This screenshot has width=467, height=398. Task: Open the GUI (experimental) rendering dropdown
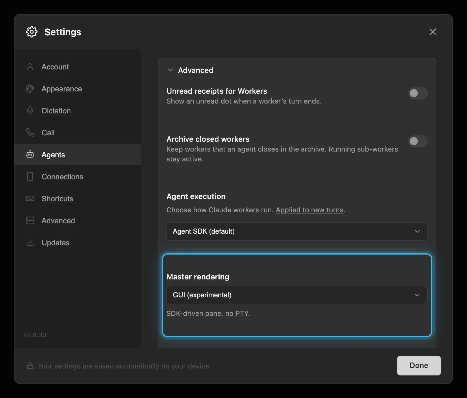tap(297, 295)
